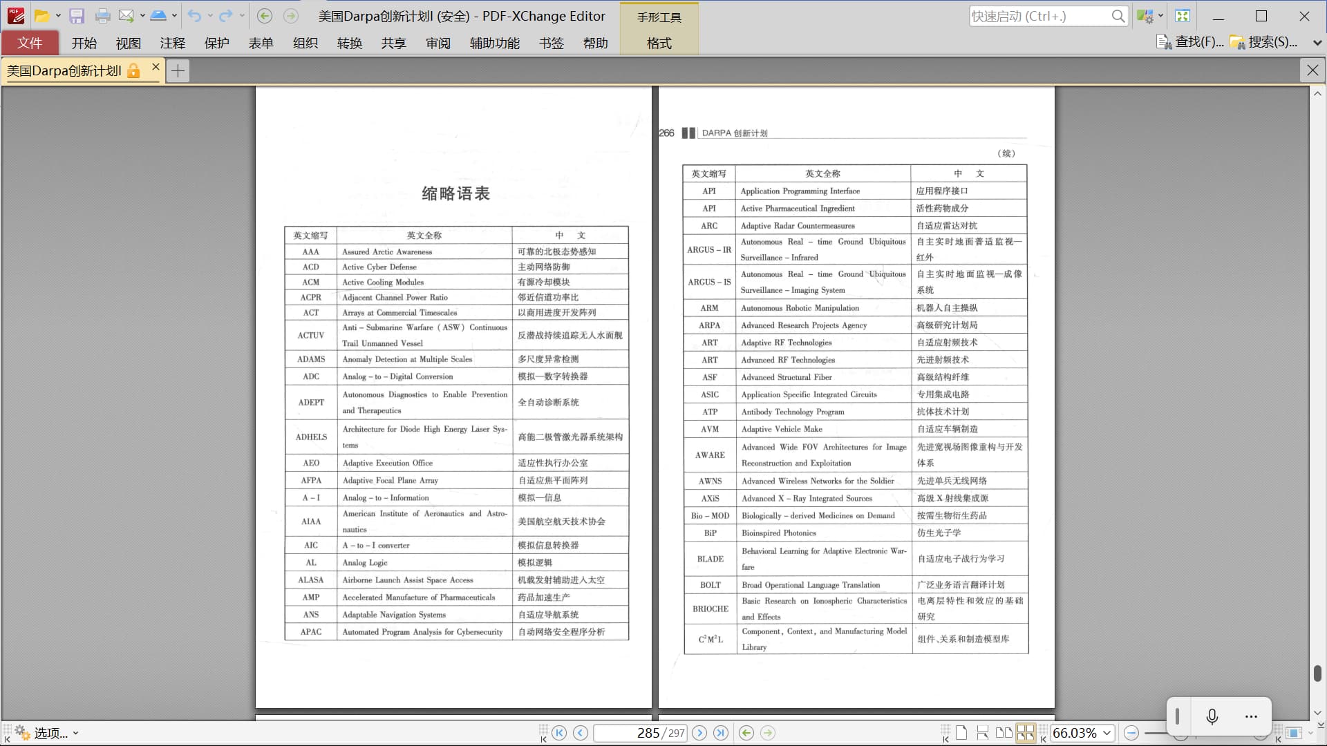Click the Save document icon

[x=77, y=16]
